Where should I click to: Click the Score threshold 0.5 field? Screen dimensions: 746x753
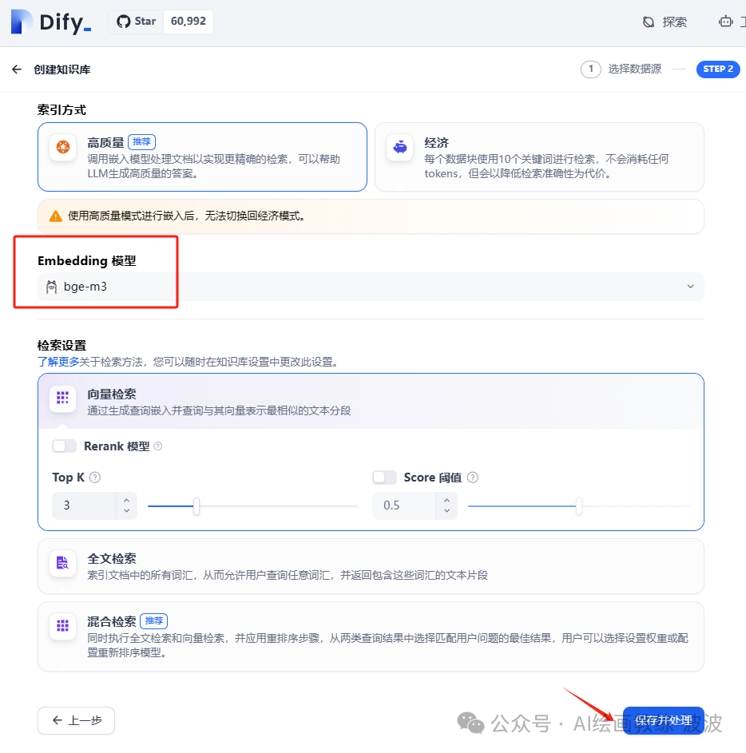coord(404,505)
